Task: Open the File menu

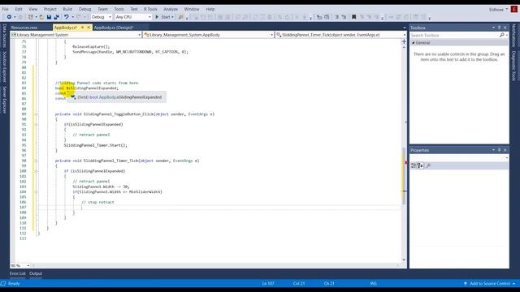Action: (x=6, y=9)
